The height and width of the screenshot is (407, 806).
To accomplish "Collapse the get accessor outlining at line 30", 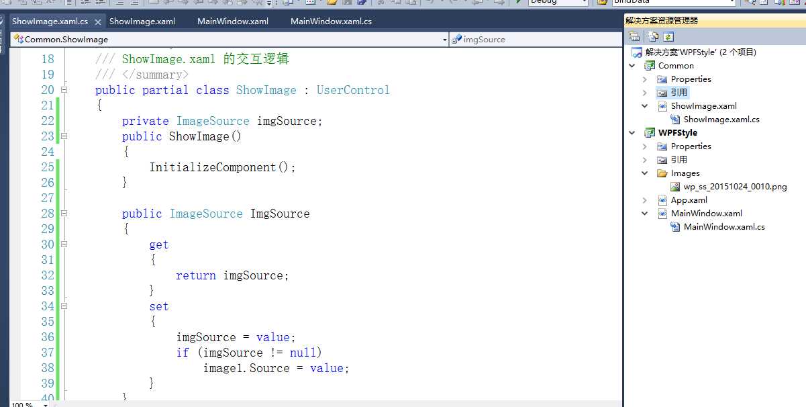I will tap(64, 244).
